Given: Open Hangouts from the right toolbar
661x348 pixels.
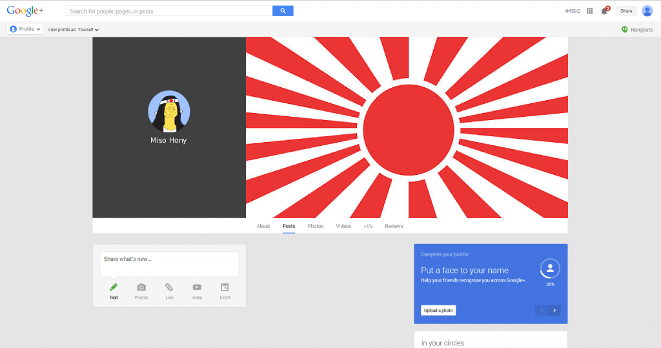Looking at the screenshot, I should click(636, 30).
